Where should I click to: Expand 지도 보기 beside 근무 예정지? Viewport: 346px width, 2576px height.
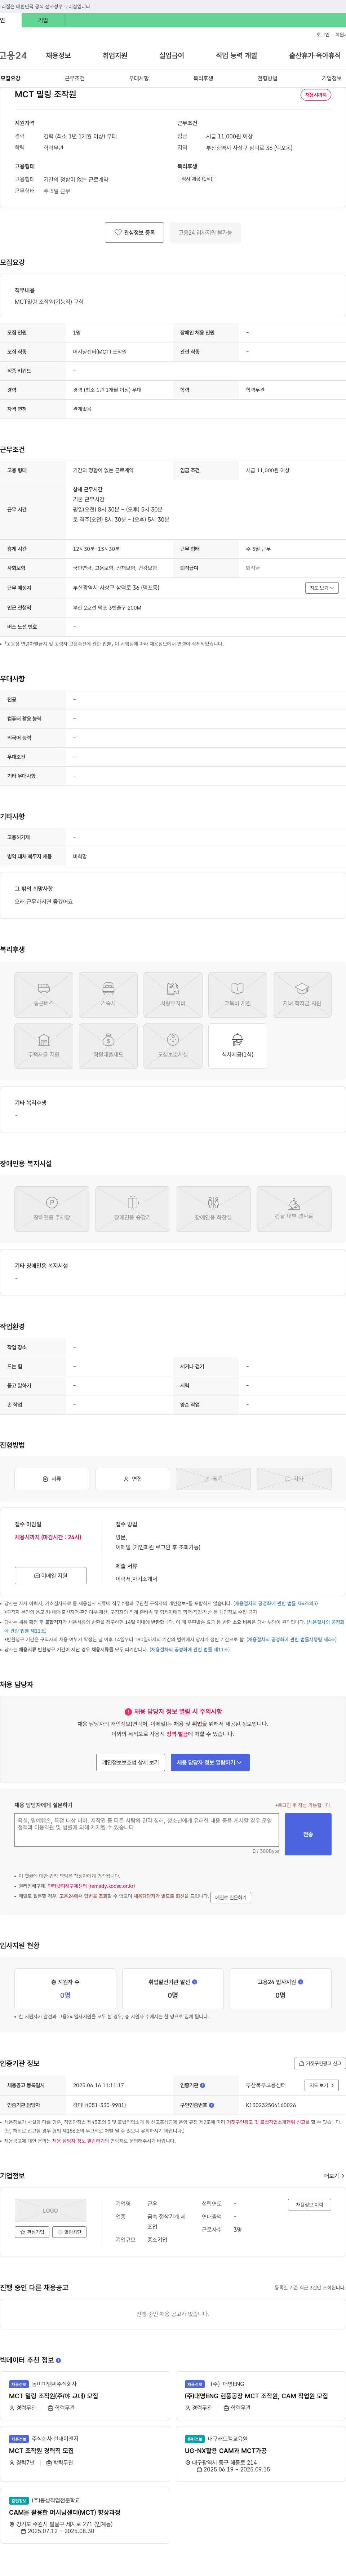322,588
